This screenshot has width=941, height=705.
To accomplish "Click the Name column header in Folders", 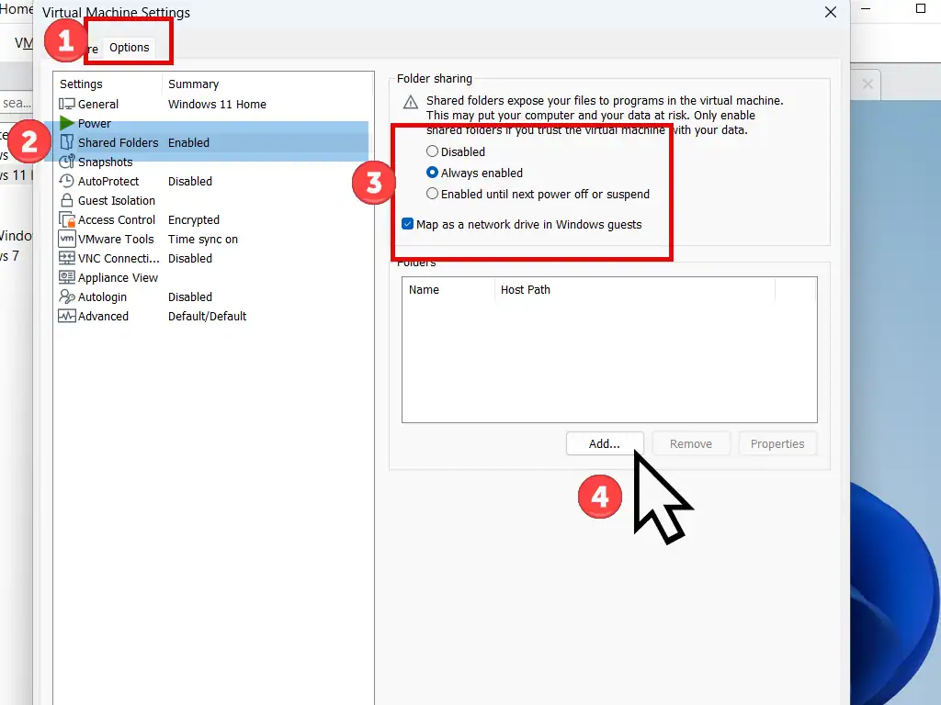I will (x=448, y=289).
